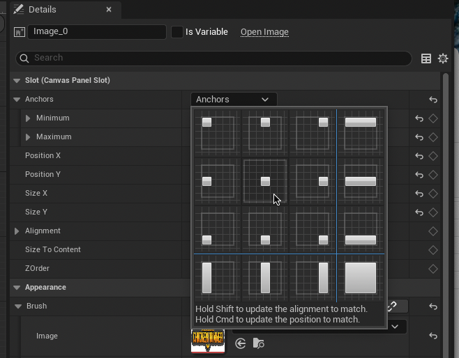
Task: Close the Details tab
Action: [x=108, y=10]
